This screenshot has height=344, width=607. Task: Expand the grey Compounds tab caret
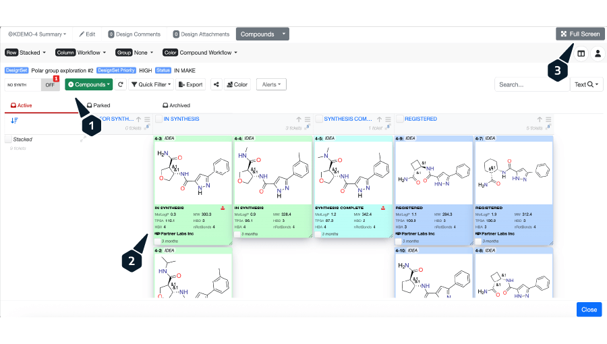tap(284, 34)
